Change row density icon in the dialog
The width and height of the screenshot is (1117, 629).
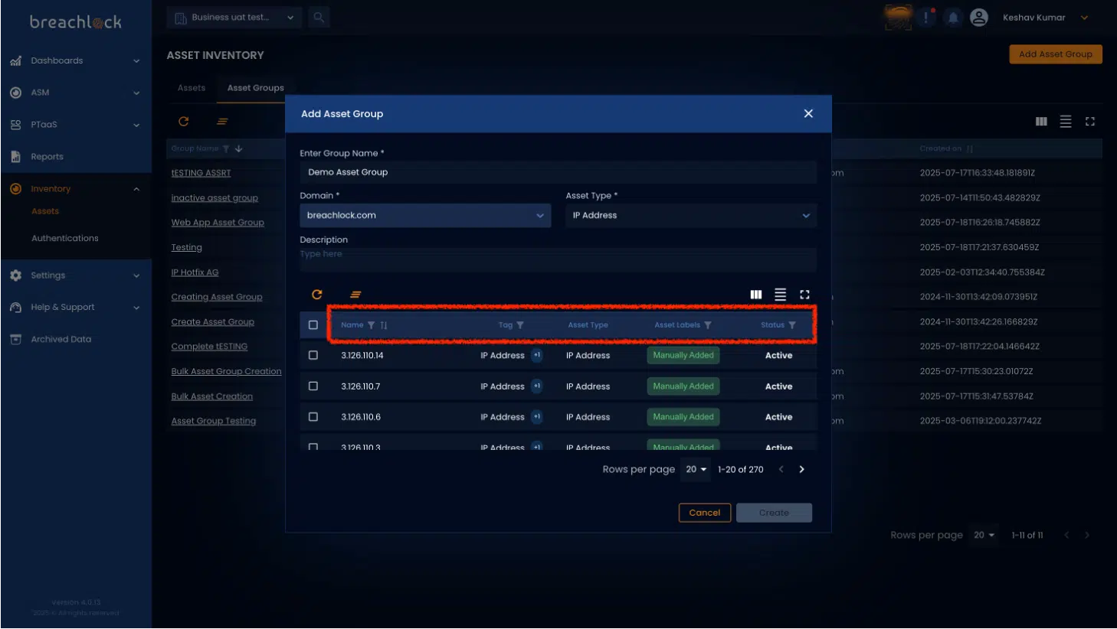780,295
